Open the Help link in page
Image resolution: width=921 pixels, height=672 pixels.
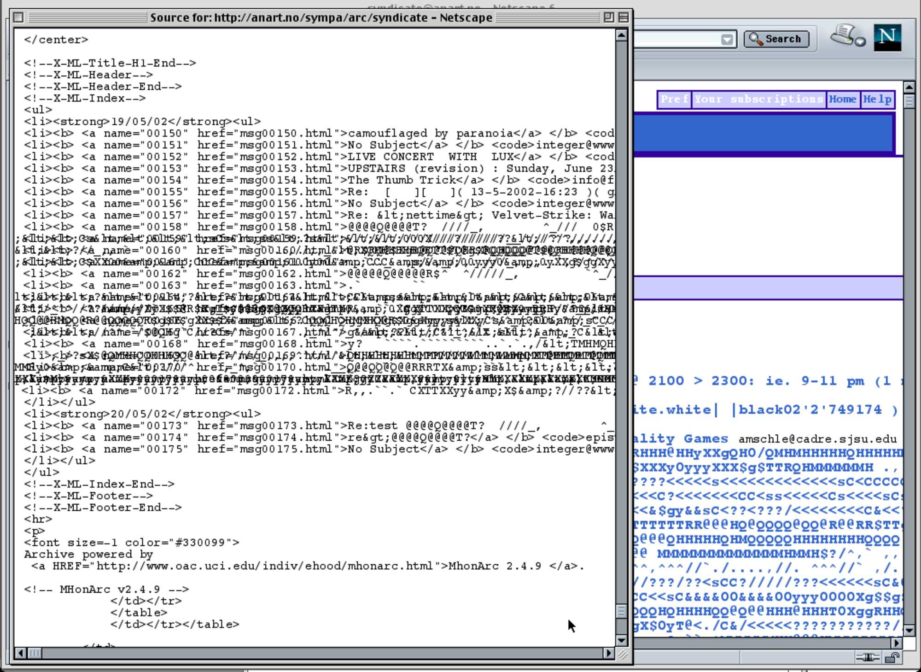(x=877, y=99)
